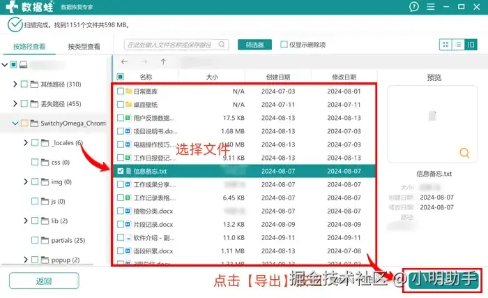This screenshot has height=298, width=488.
Task: Click the 用户反馈数据 spreadsheet icon
Action: (128, 118)
